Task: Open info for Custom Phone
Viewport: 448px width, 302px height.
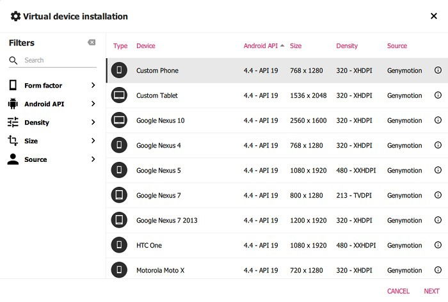Action: [438, 70]
